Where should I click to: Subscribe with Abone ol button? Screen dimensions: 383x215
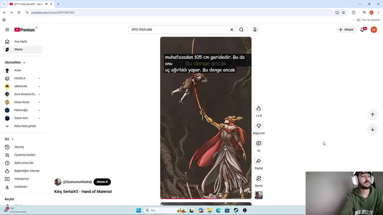click(x=102, y=182)
